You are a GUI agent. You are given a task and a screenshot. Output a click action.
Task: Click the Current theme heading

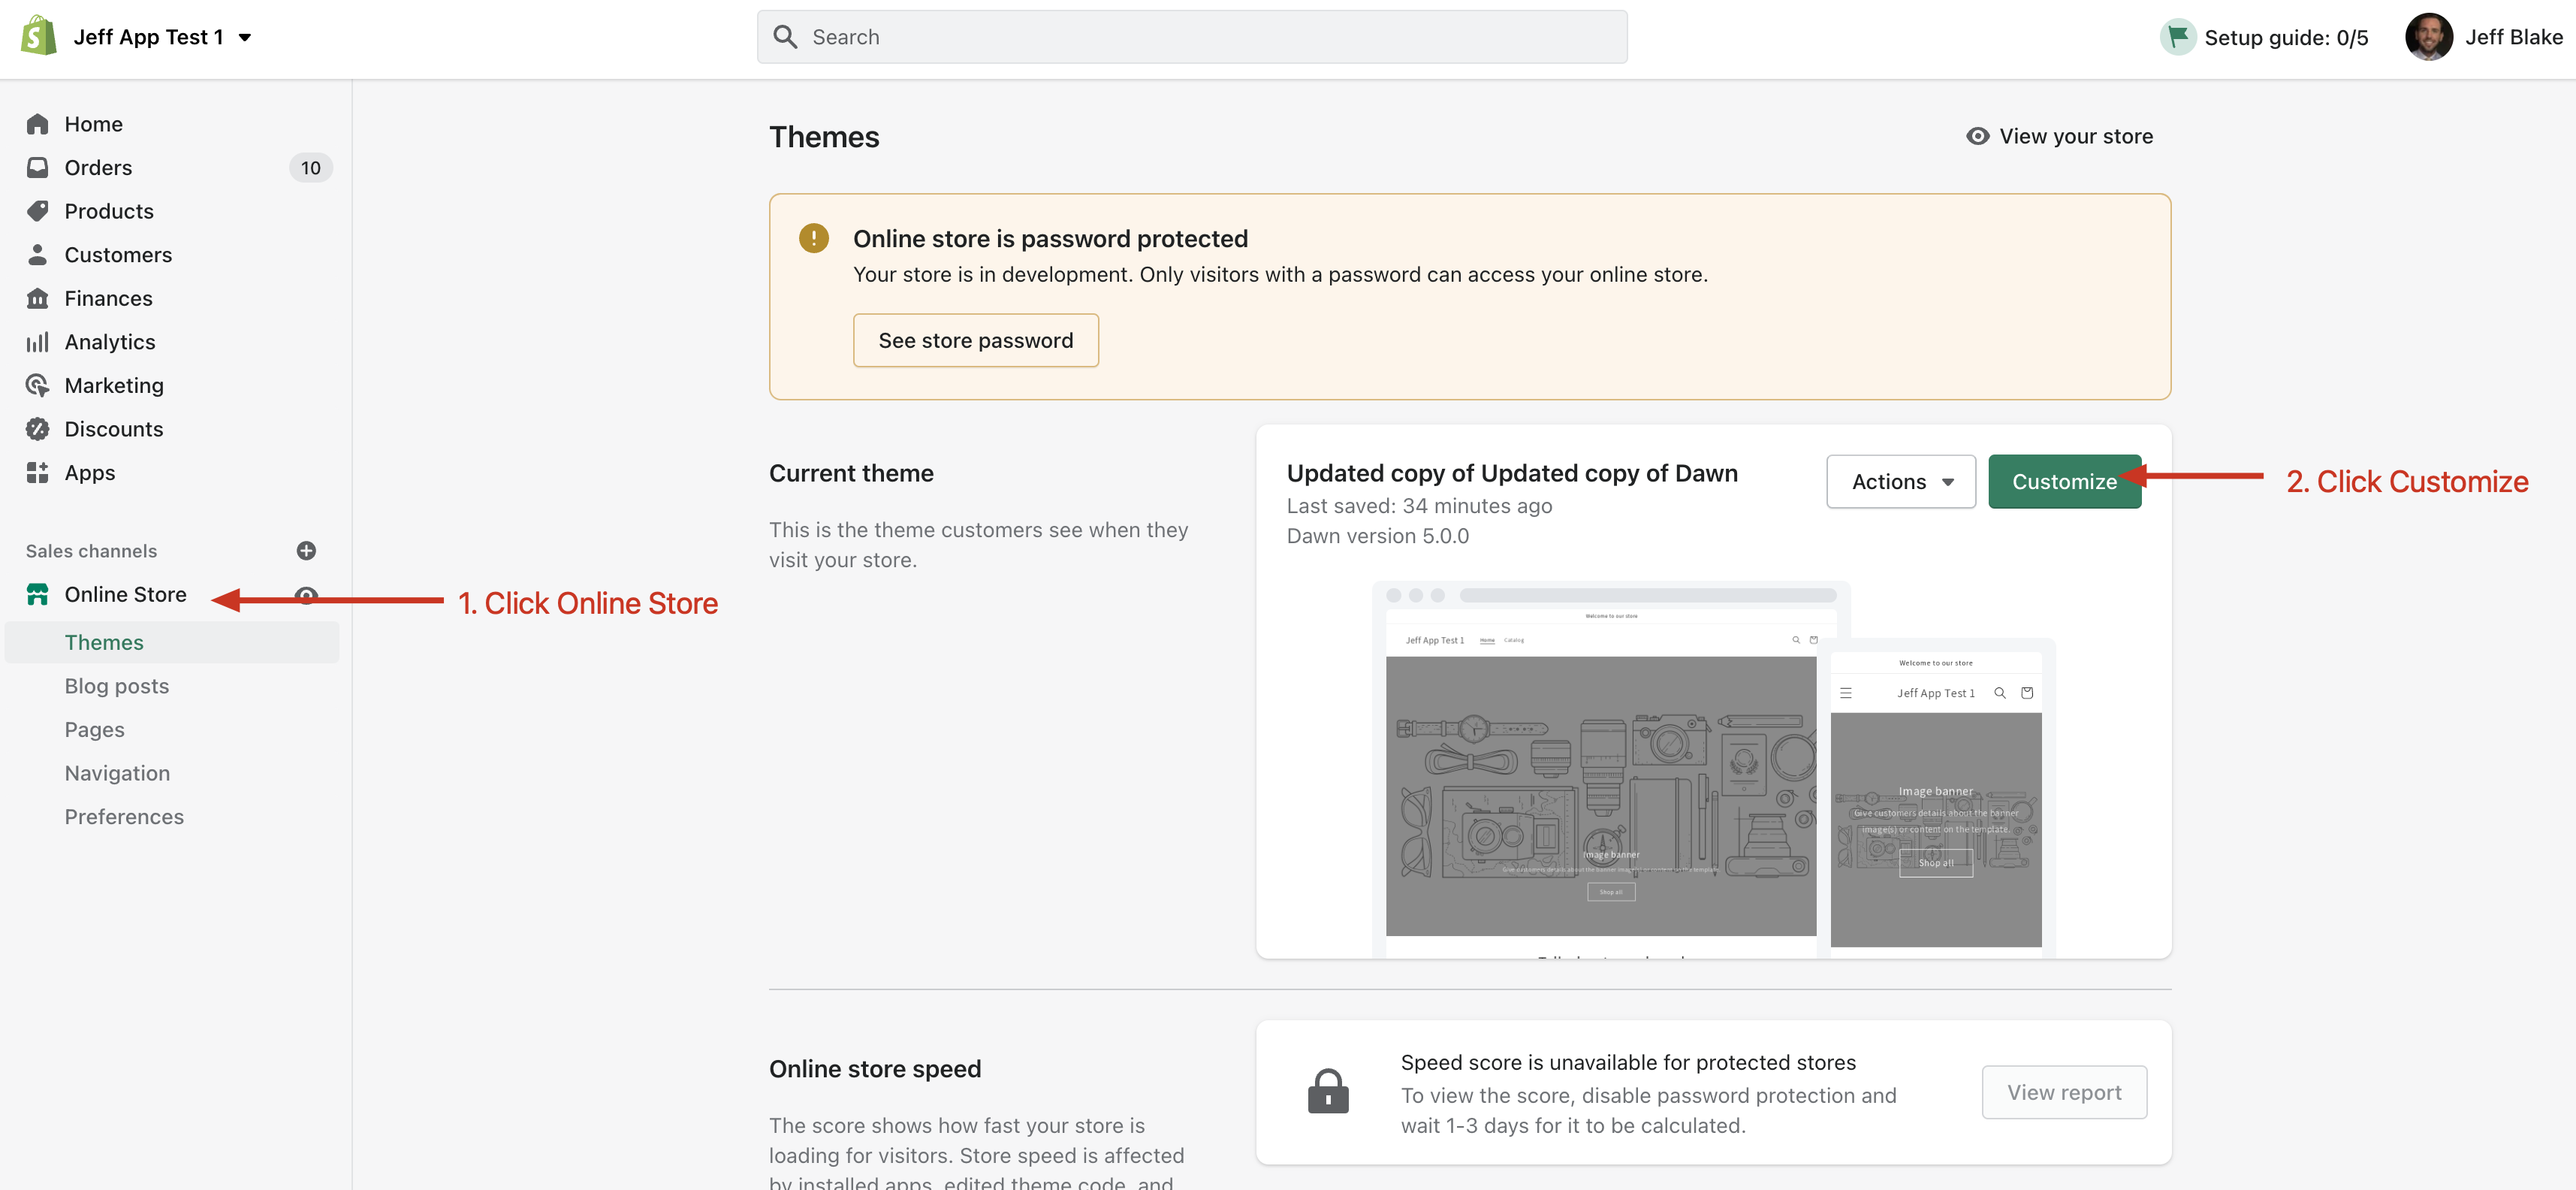point(851,473)
